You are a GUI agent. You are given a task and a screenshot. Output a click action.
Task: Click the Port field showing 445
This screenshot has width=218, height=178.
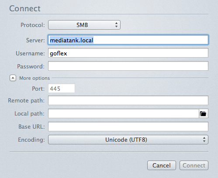[x=62, y=88]
